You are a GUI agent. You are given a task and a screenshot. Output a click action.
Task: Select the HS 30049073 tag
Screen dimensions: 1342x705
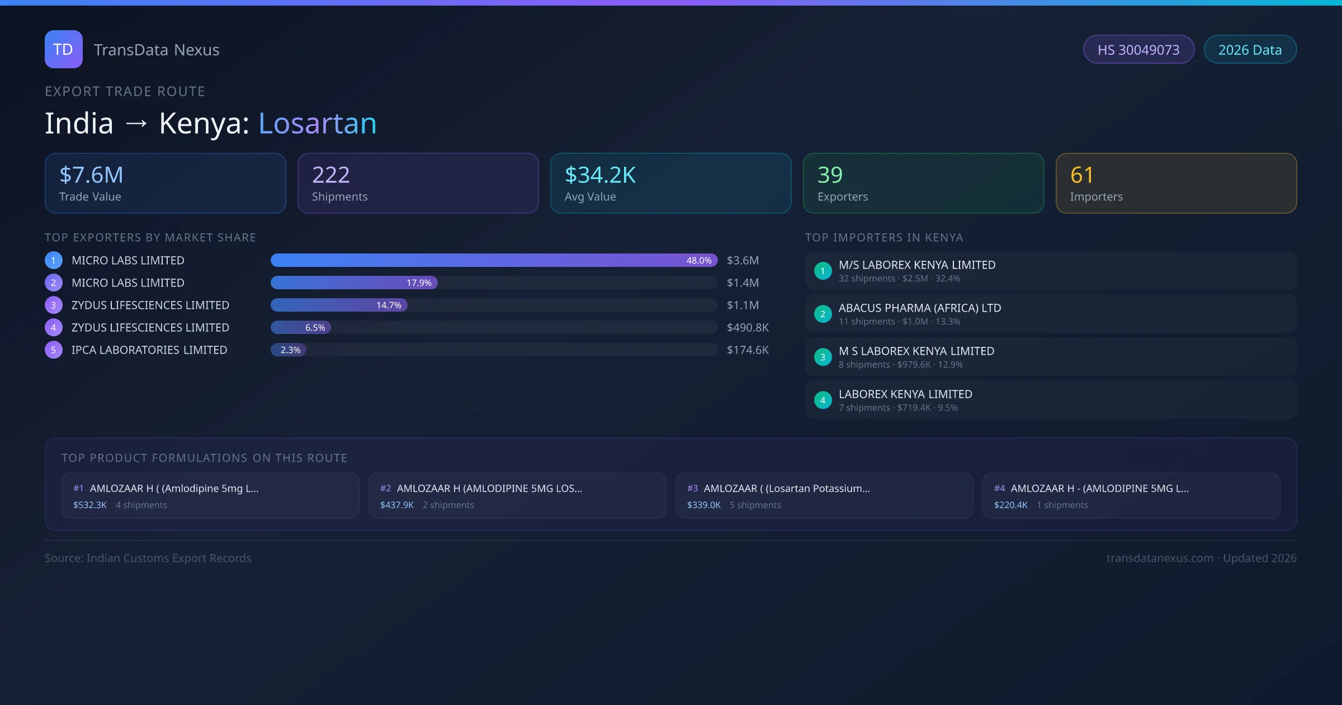1138,50
